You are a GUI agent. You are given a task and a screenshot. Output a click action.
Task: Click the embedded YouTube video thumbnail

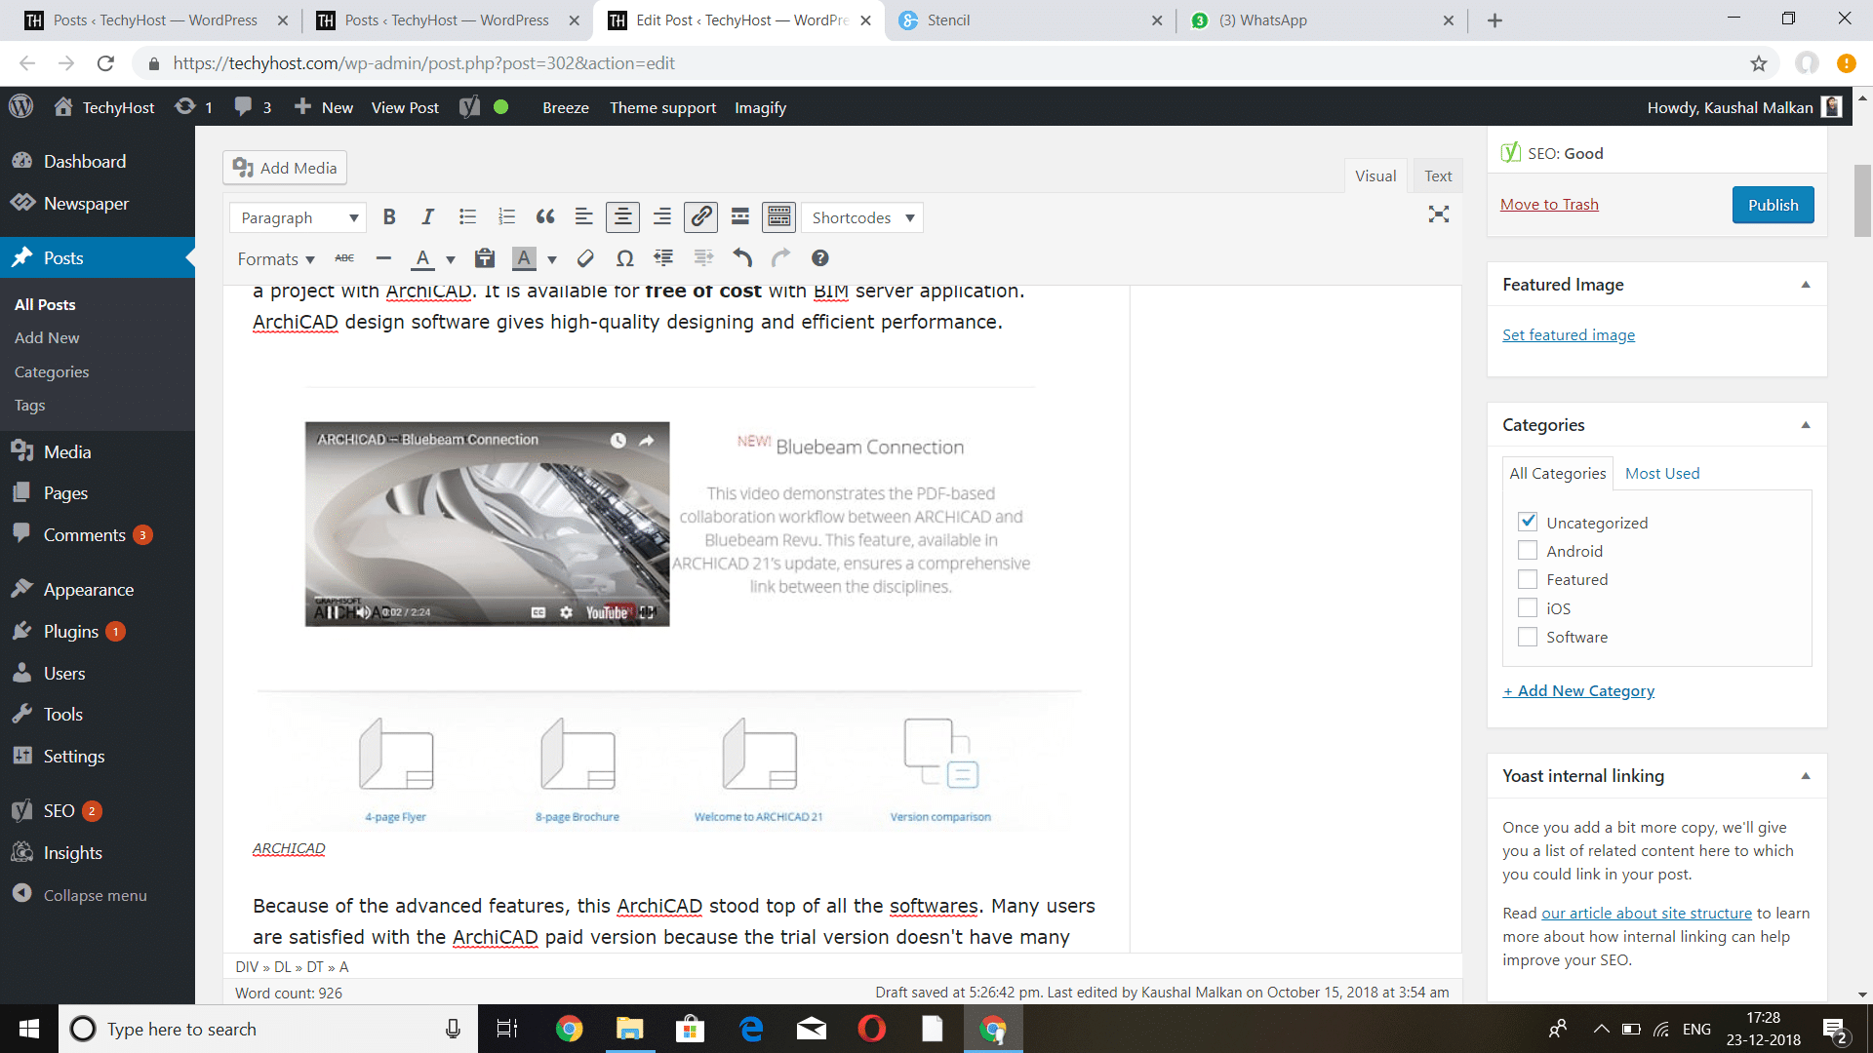coord(487,524)
